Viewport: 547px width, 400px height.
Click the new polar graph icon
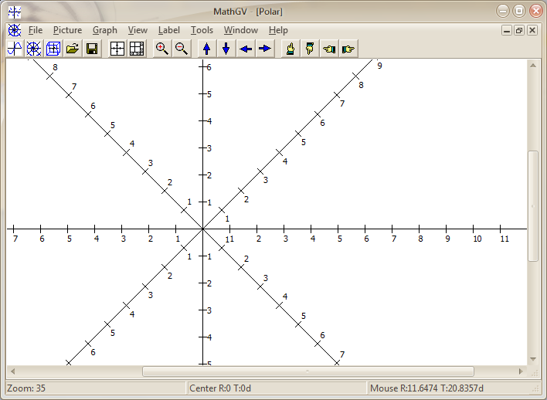pyautogui.click(x=34, y=49)
